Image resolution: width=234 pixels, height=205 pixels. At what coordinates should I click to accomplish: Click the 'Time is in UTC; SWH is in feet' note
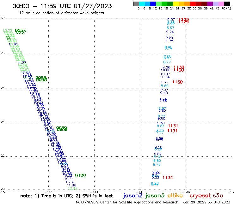pos(66,196)
